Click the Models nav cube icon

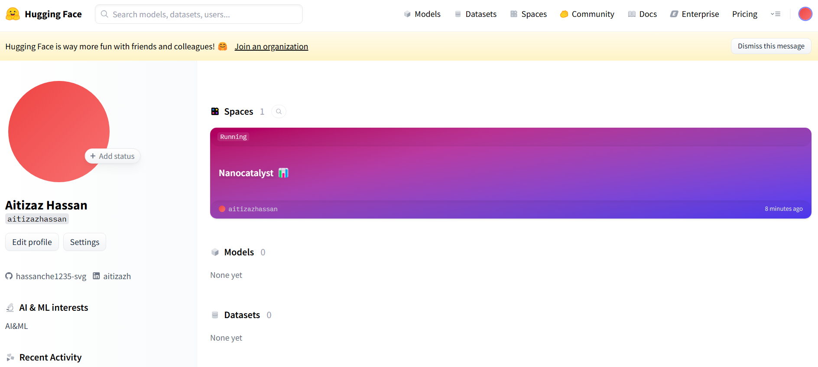[407, 14]
